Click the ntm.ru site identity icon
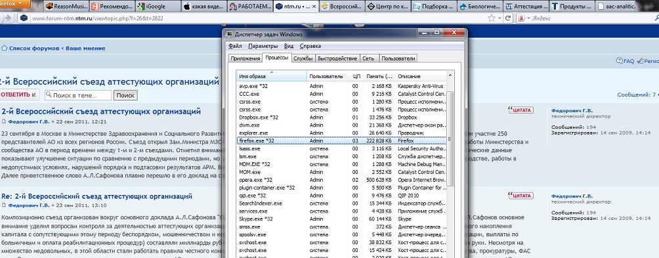659x258 pixels. click(24, 18)
